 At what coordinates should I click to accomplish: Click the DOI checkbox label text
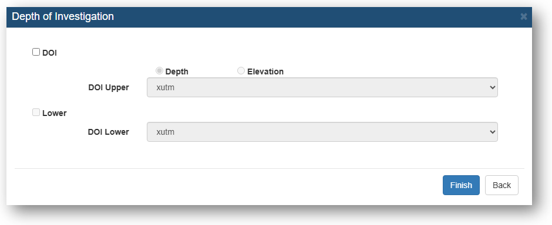pos(49,53)
